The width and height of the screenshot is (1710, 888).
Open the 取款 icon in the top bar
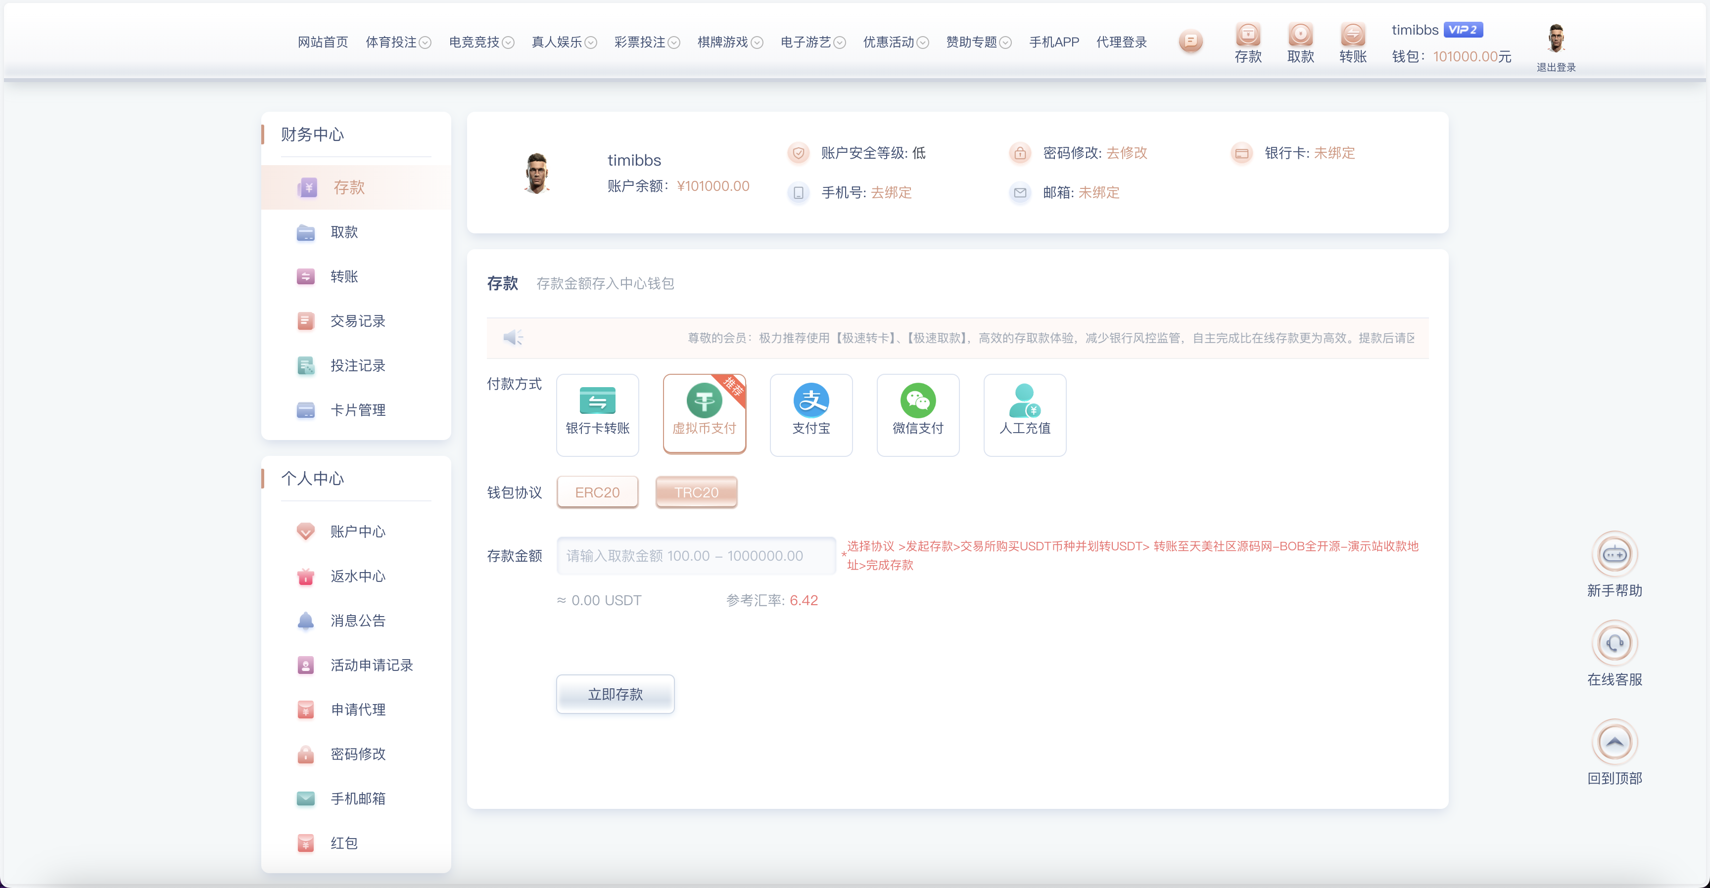(x=1300, y=41)
